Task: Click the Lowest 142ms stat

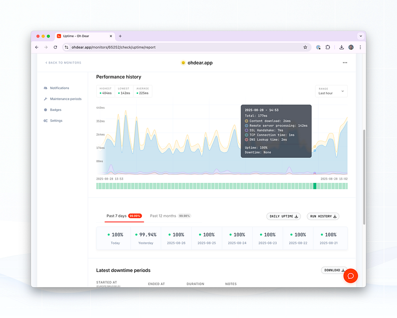Action: pos(124,91)
